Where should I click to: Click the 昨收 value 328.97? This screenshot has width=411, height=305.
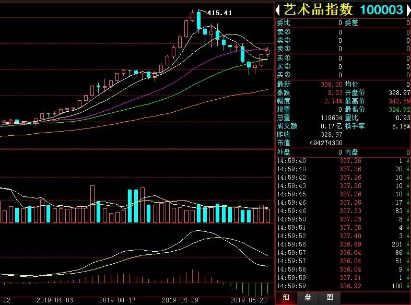click(332, 135)
